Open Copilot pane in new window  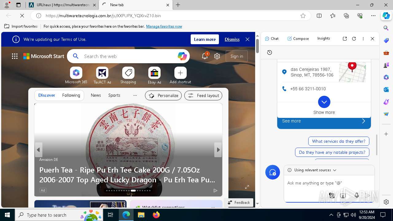(x=345, y=39)
